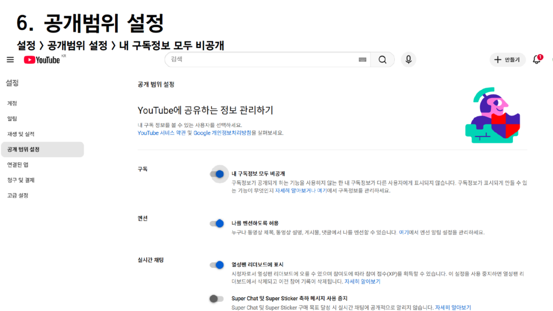The image size is (553, 311).
Task: Click the magnifier search button
Action: click(x=382, y=59)
